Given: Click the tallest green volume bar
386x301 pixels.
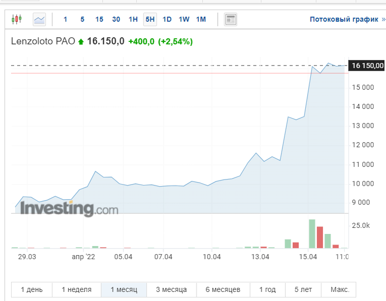Looking at the screenshot, I should tap(312, 234).
